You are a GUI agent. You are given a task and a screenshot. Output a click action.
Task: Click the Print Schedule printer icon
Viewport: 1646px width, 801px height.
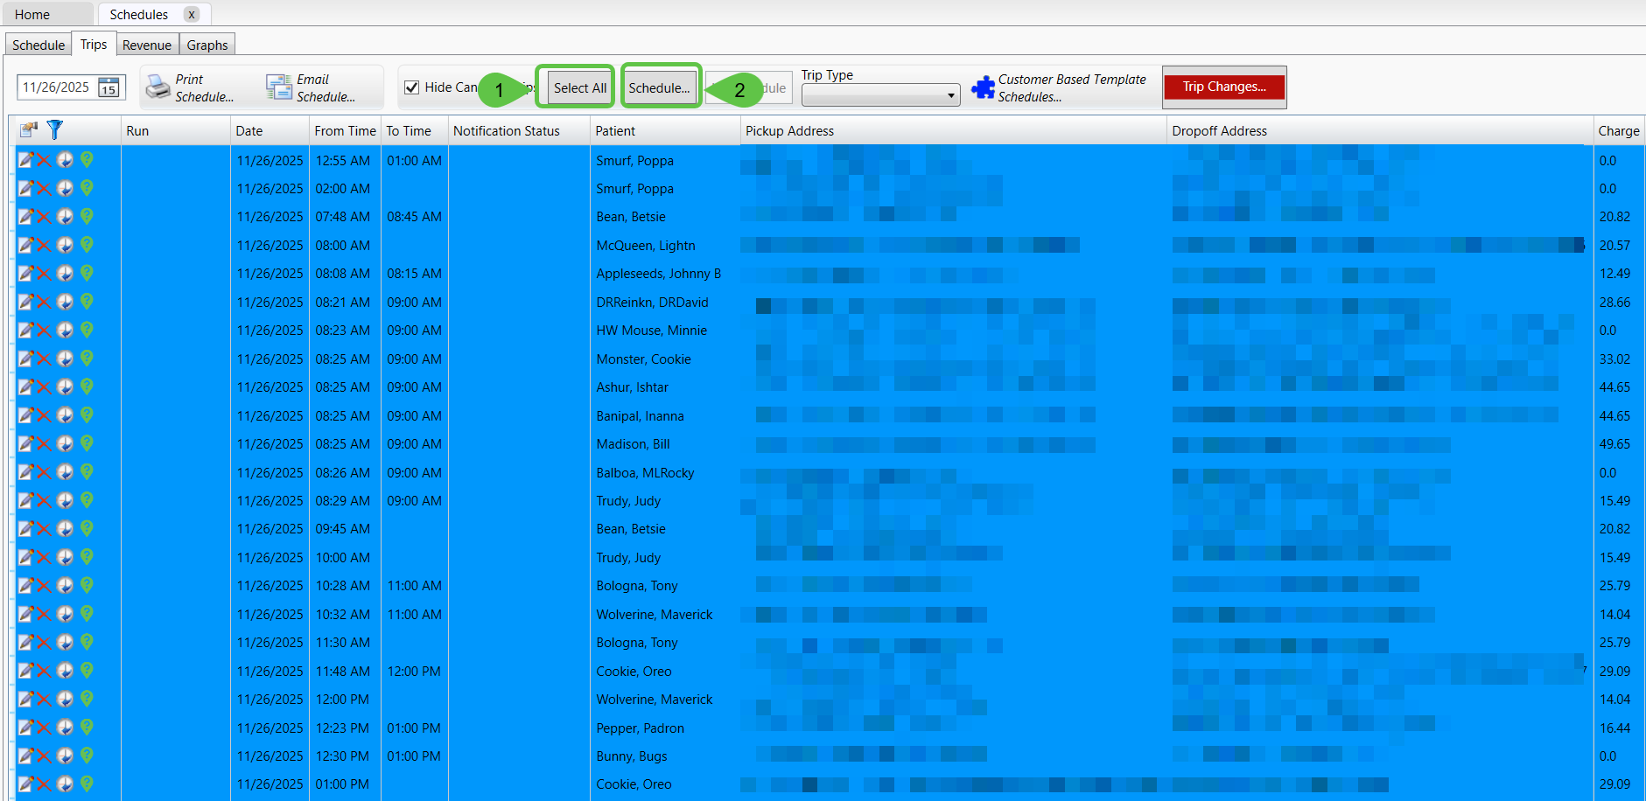(x=158, y=87)
